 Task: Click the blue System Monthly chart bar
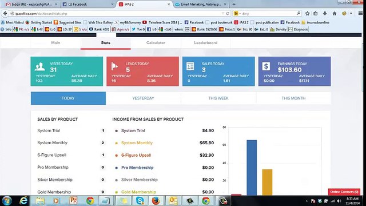tap(252, 168)
